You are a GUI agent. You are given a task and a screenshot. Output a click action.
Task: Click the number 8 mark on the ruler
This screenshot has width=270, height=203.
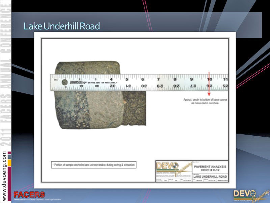pyautogui.click(x=175, y=79)
